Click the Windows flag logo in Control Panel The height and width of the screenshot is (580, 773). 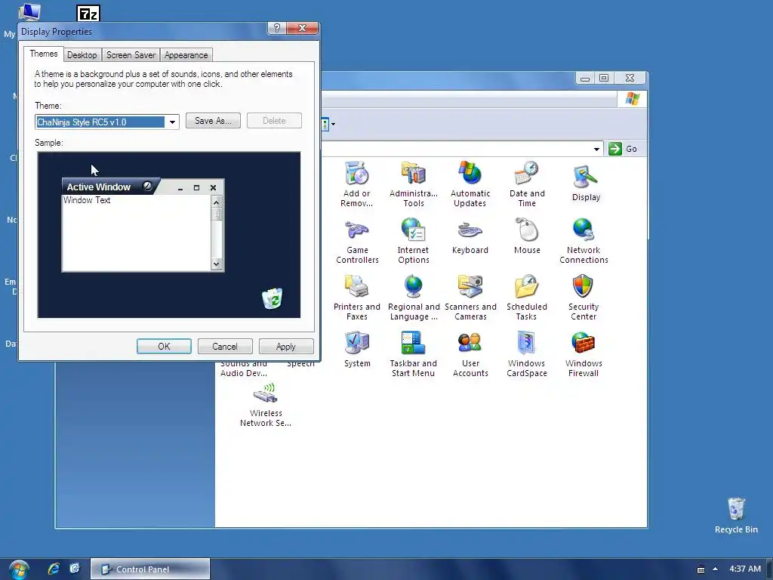[x=632, y=99]
